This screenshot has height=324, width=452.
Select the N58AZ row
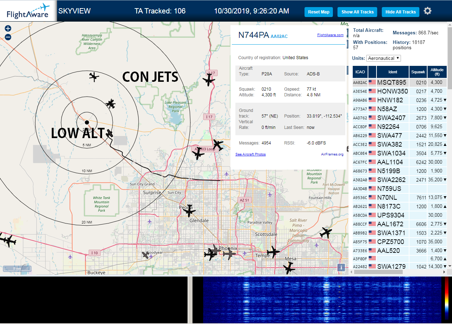pyautogui.click(x=400, y=109)
